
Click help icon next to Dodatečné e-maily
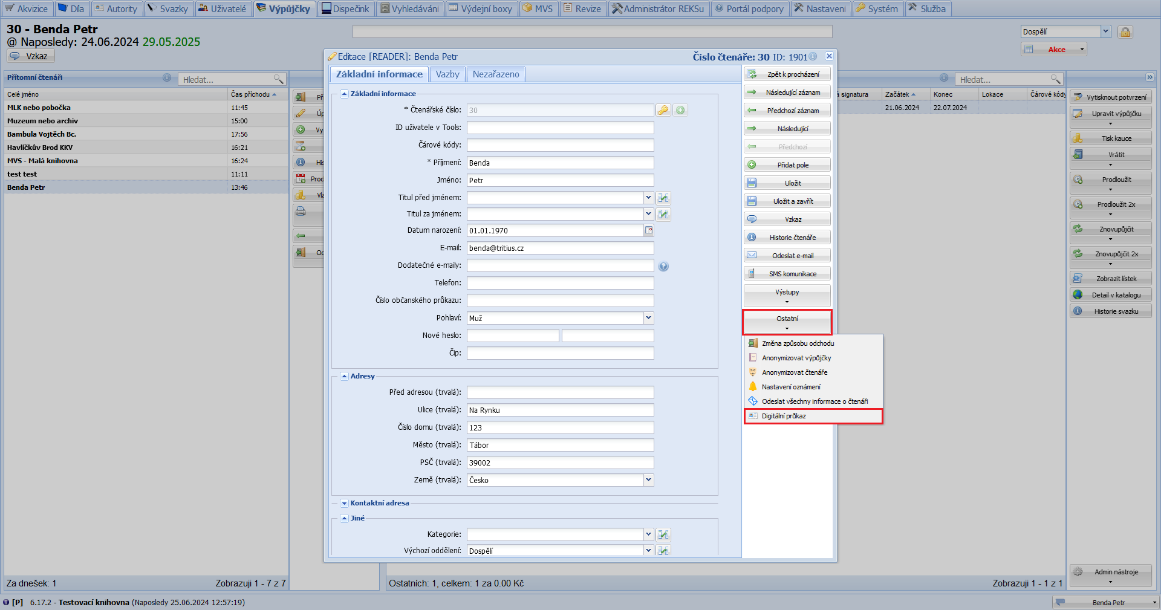(663, 266)
